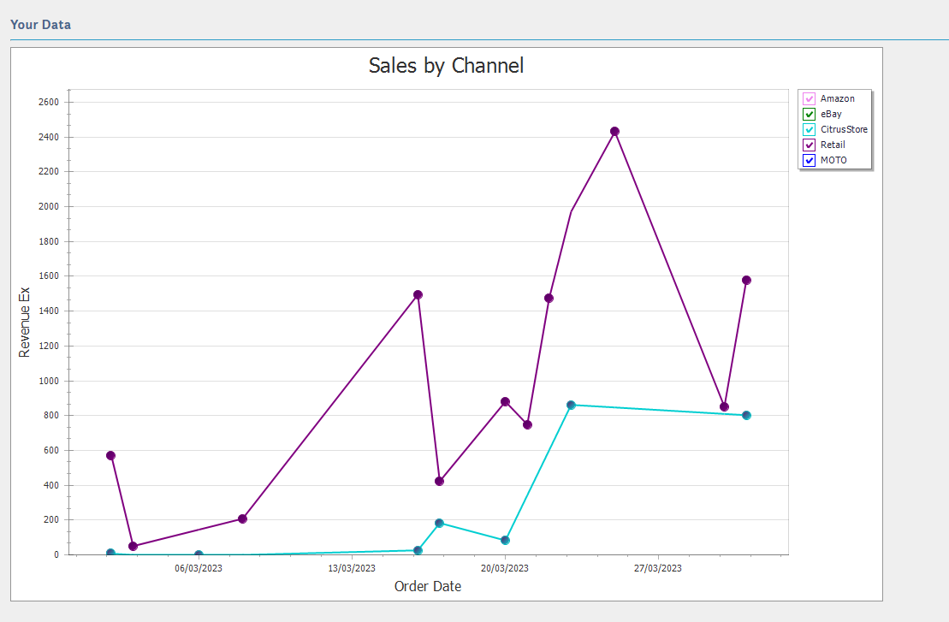
Task: Click the 2600 value on the Y axis
Action: coord(48,102)
